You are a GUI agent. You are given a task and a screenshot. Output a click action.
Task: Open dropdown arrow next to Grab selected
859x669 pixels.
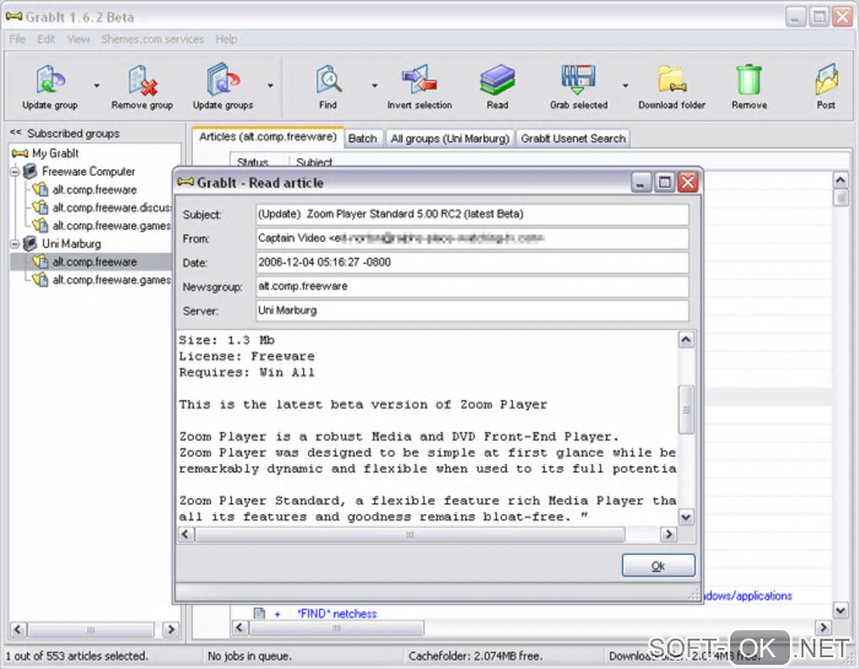click(625, 85)
